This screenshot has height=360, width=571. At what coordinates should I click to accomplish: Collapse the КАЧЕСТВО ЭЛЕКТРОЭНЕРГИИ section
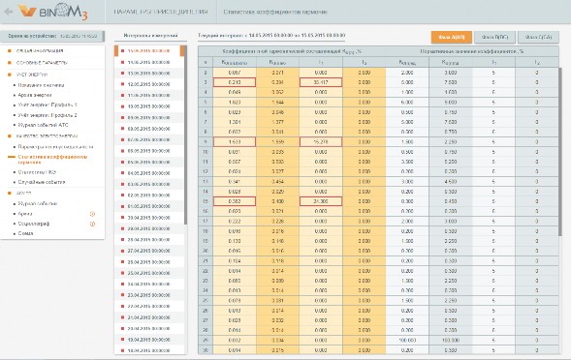point(47,136)
